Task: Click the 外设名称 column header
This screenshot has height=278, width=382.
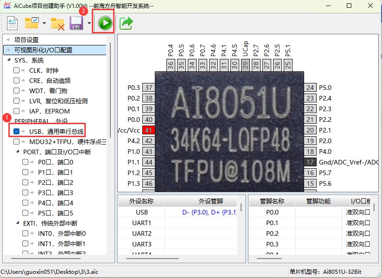Action: (x=141, y=201)
